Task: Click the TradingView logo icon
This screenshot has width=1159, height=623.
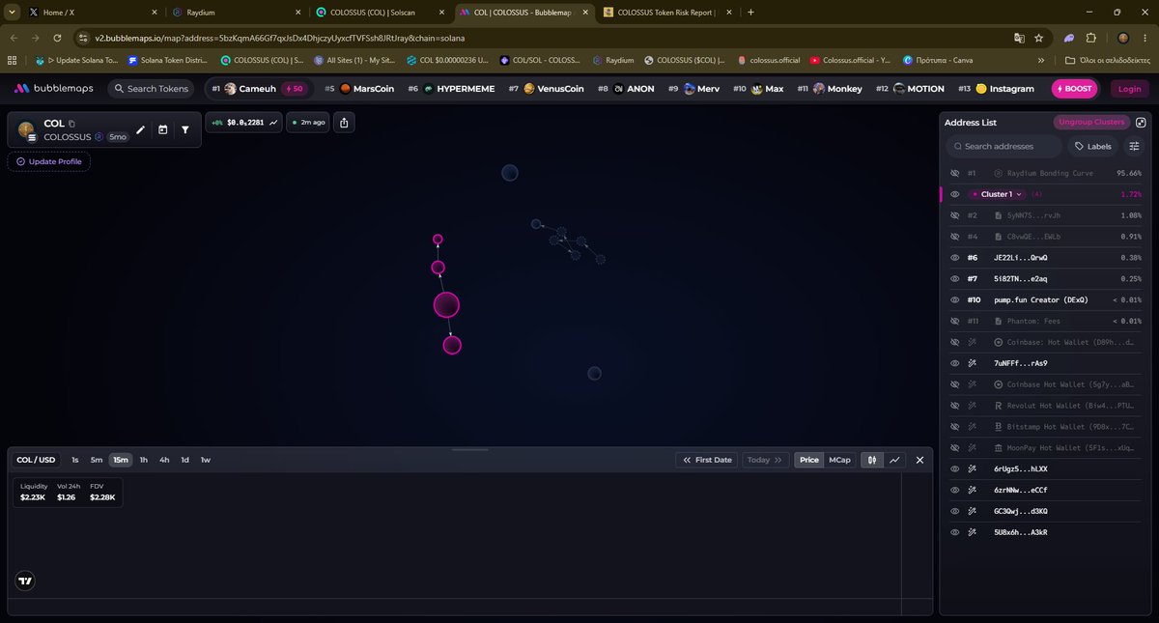Action: [x=26, y=581]
